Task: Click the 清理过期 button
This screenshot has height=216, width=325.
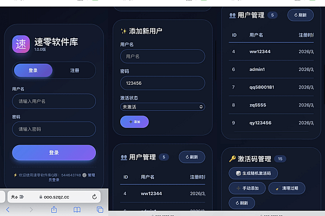Action: 287,188
